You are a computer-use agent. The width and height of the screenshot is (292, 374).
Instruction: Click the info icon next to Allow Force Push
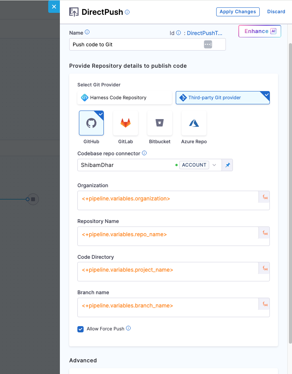pos(128,328)
